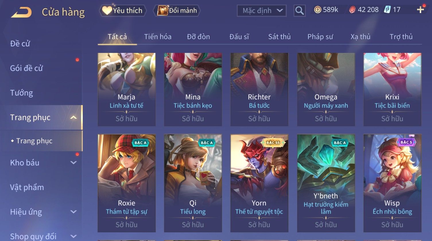Open Yêu thích heart favorites

pos(123,11)
